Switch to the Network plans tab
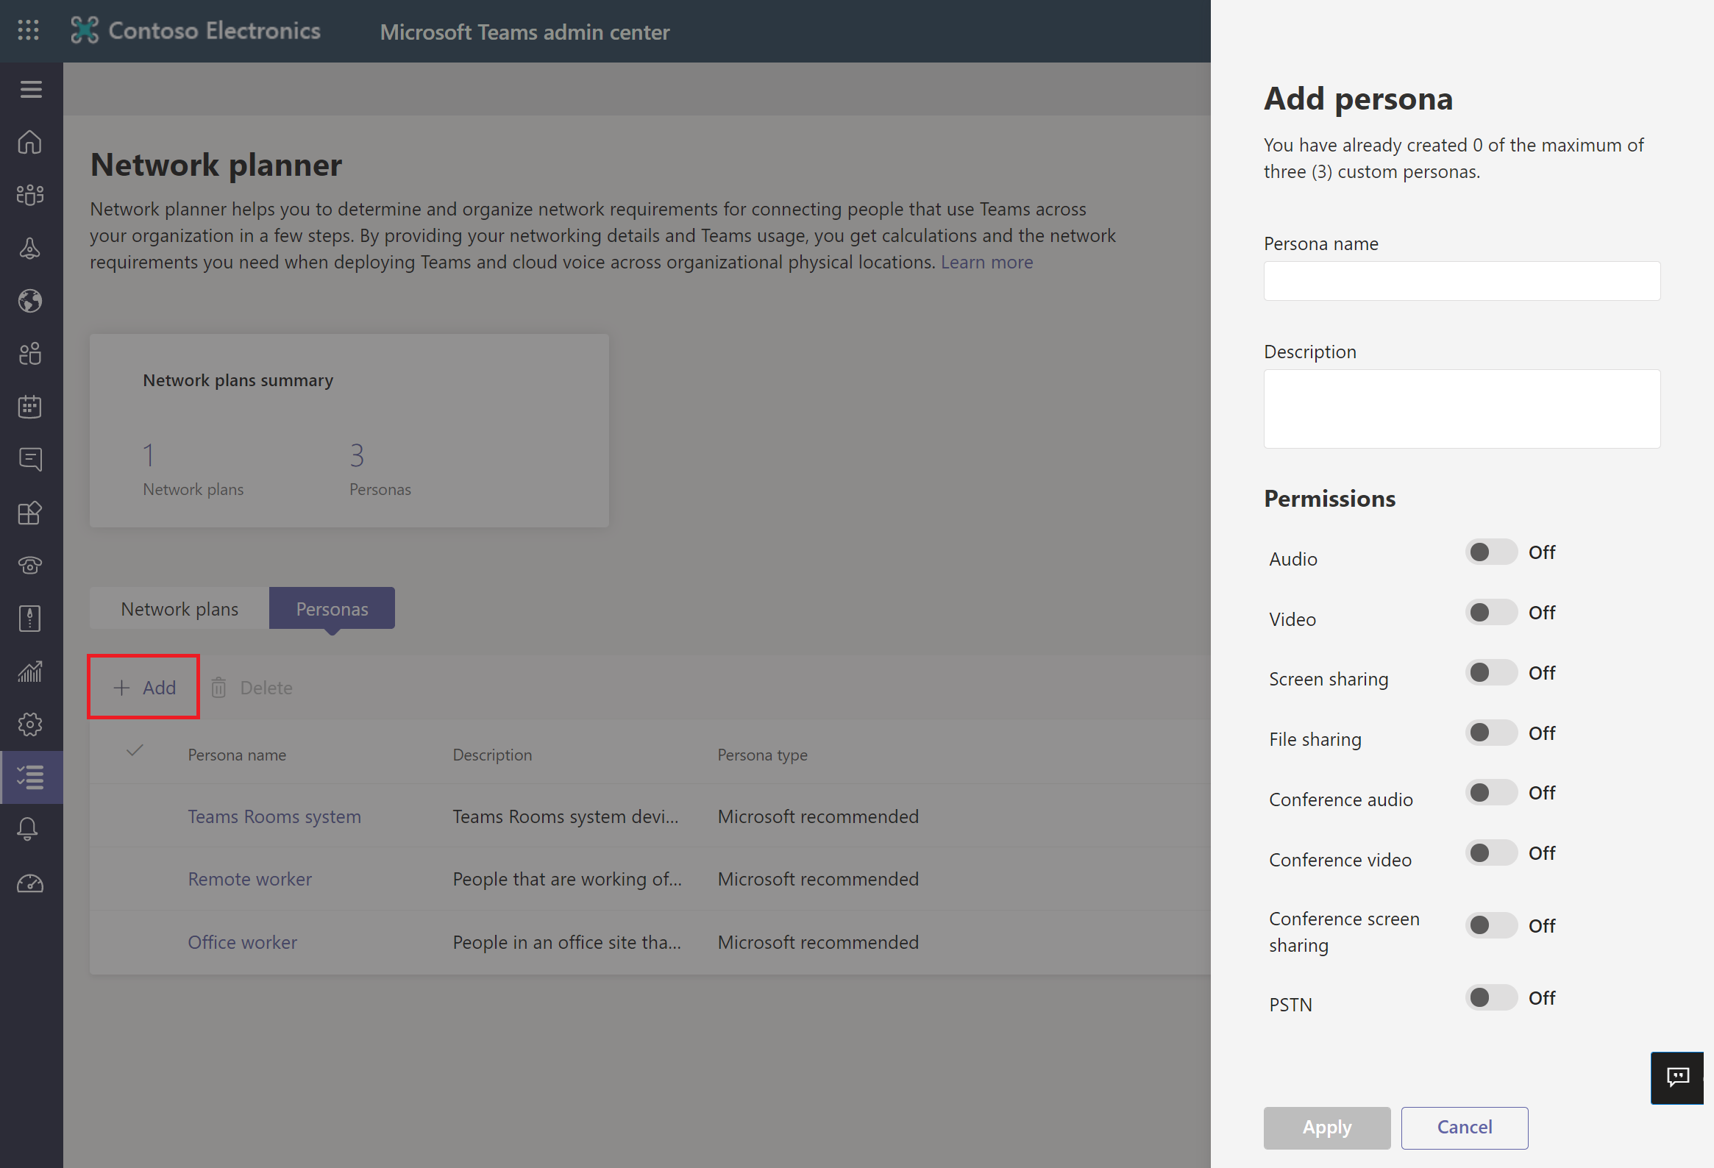 [179, 609]
